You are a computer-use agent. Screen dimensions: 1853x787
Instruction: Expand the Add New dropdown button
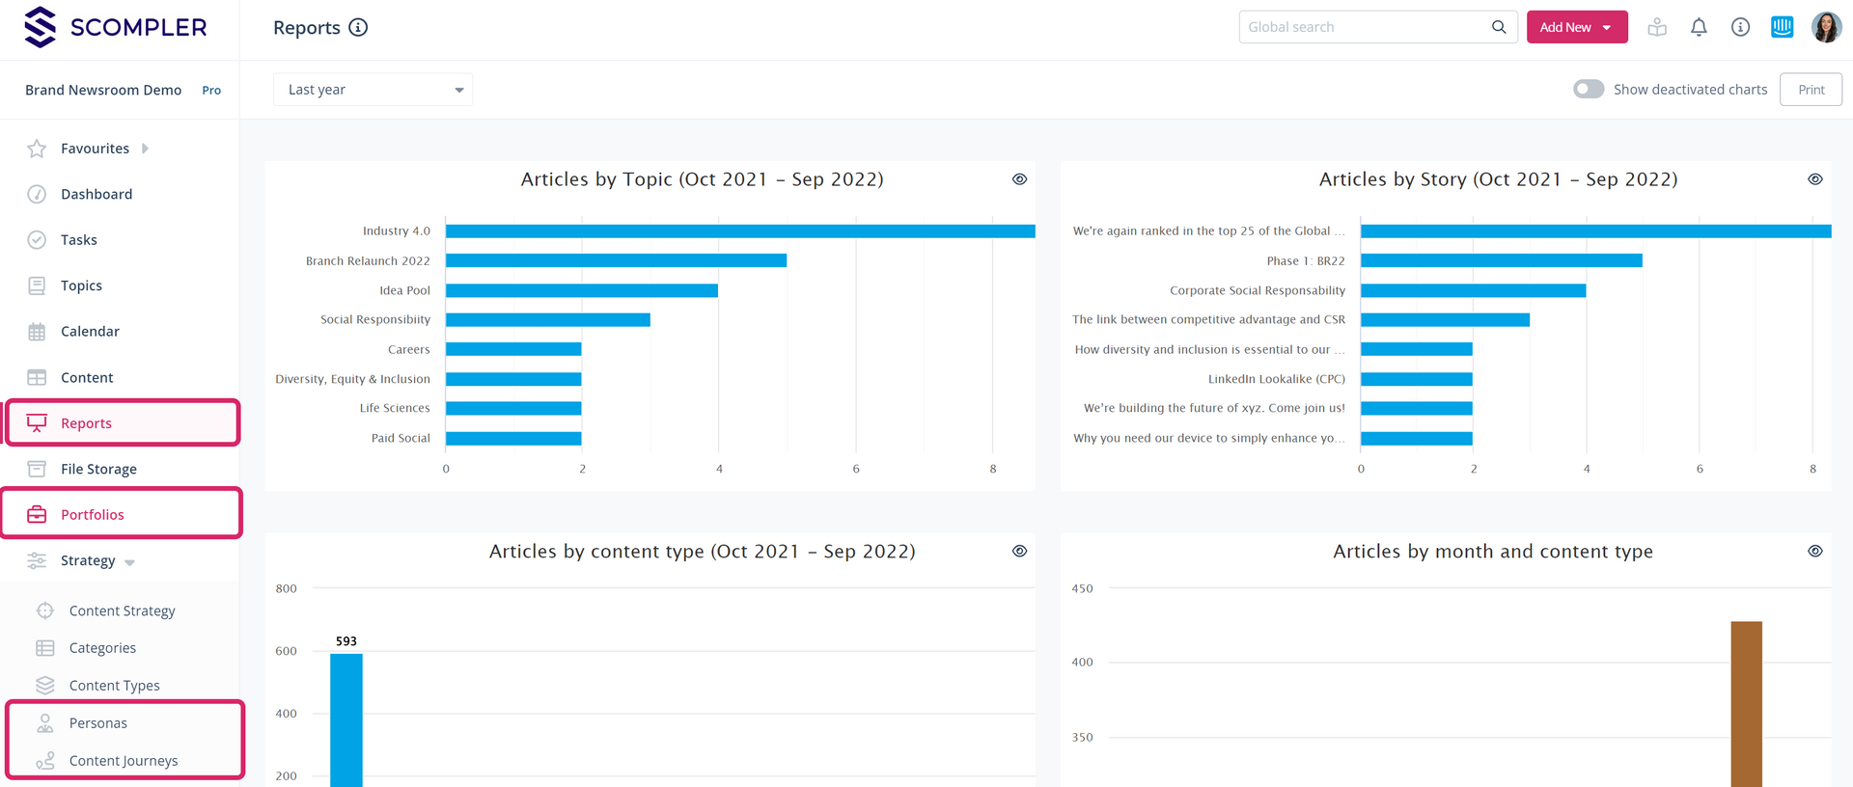tap(1576, 27)
